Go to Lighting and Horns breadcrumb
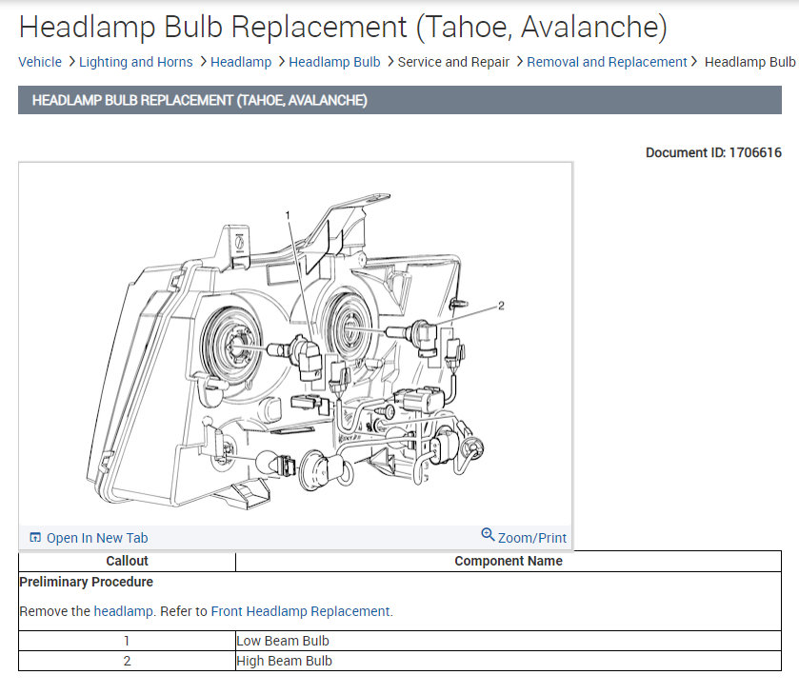Viewport: 799px width, 695px height. (135, 62)
